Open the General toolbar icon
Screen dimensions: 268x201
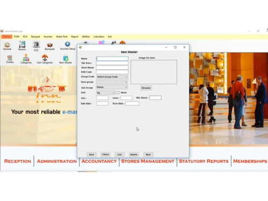7,46
